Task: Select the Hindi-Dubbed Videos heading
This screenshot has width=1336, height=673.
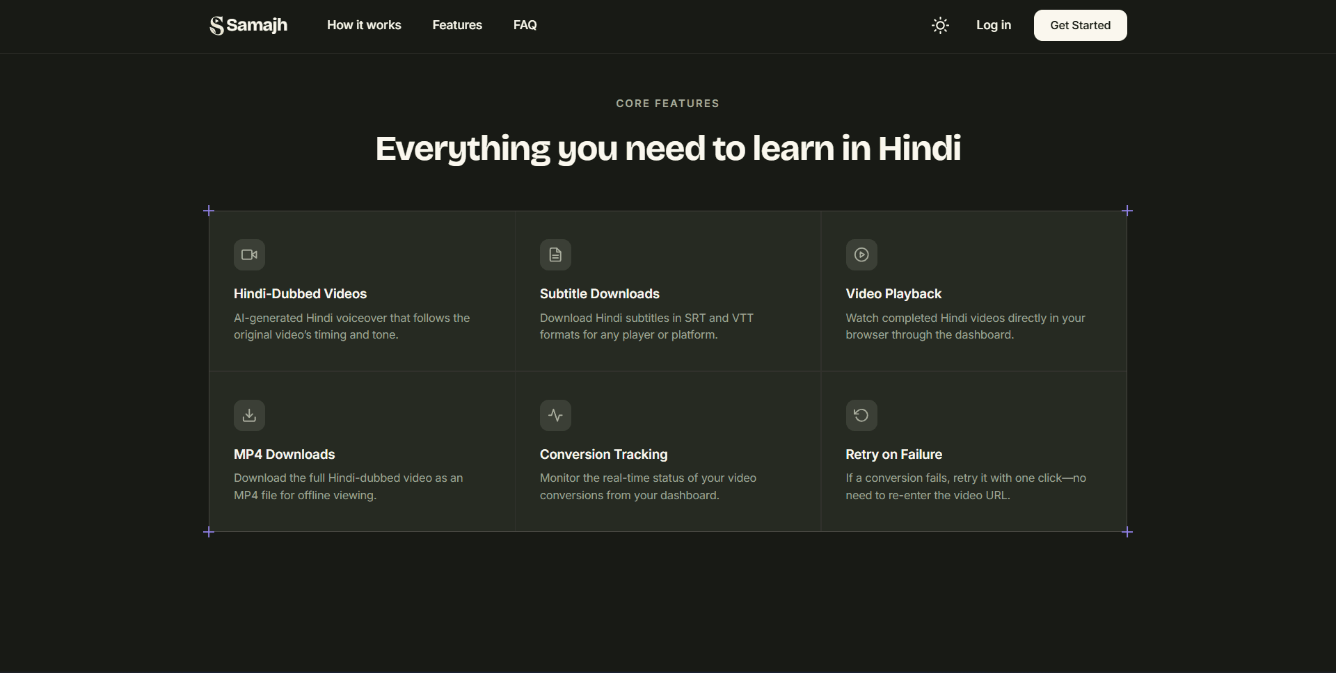Action: 300,293
